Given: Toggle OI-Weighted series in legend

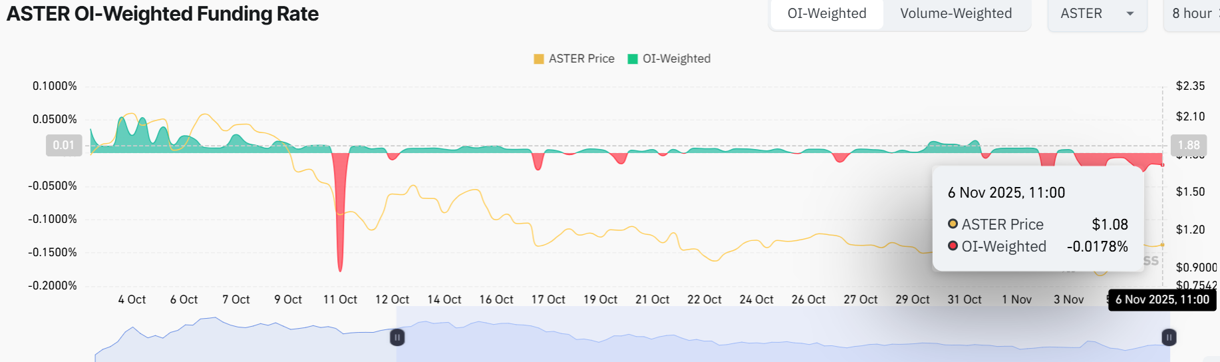Looking at the screenshot, I should point(676,59).
